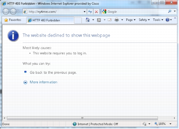Open the Help question mark menu
Viewport: 179px width, 129px height.
[x=169, y=20]
